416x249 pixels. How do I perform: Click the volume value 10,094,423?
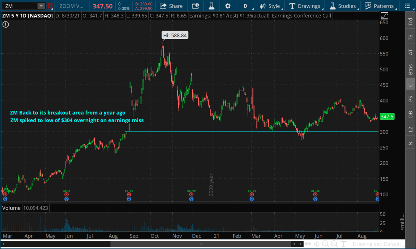tap(36, 208)
